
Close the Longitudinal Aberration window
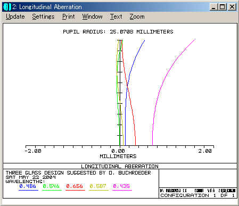coord(232,7)
